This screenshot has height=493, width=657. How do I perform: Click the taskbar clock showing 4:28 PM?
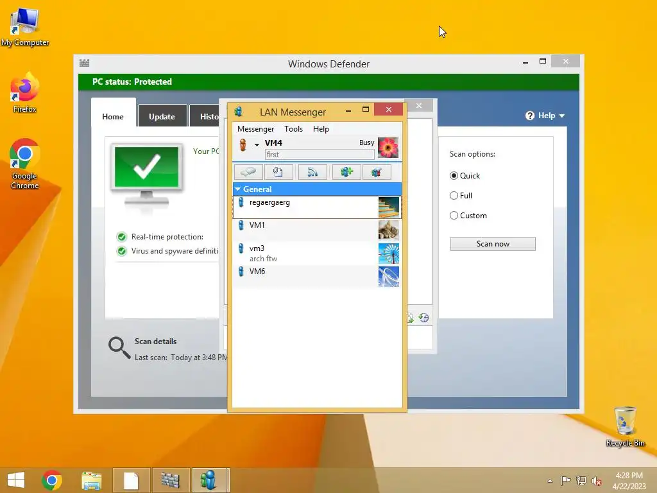(x=629, y=481)
